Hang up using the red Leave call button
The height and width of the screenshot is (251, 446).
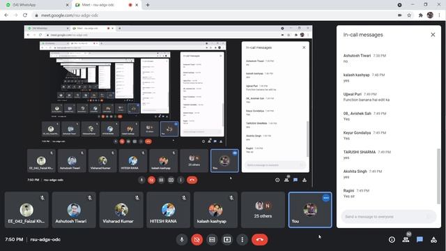tap(259, 240)
